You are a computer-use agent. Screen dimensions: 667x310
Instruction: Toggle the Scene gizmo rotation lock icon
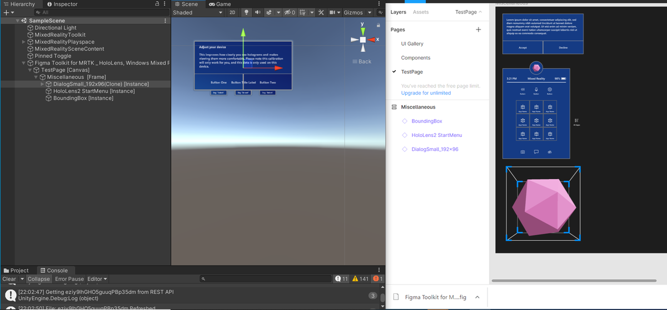378,25
